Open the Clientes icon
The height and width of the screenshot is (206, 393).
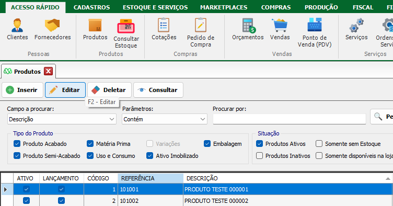click(17, 25)
